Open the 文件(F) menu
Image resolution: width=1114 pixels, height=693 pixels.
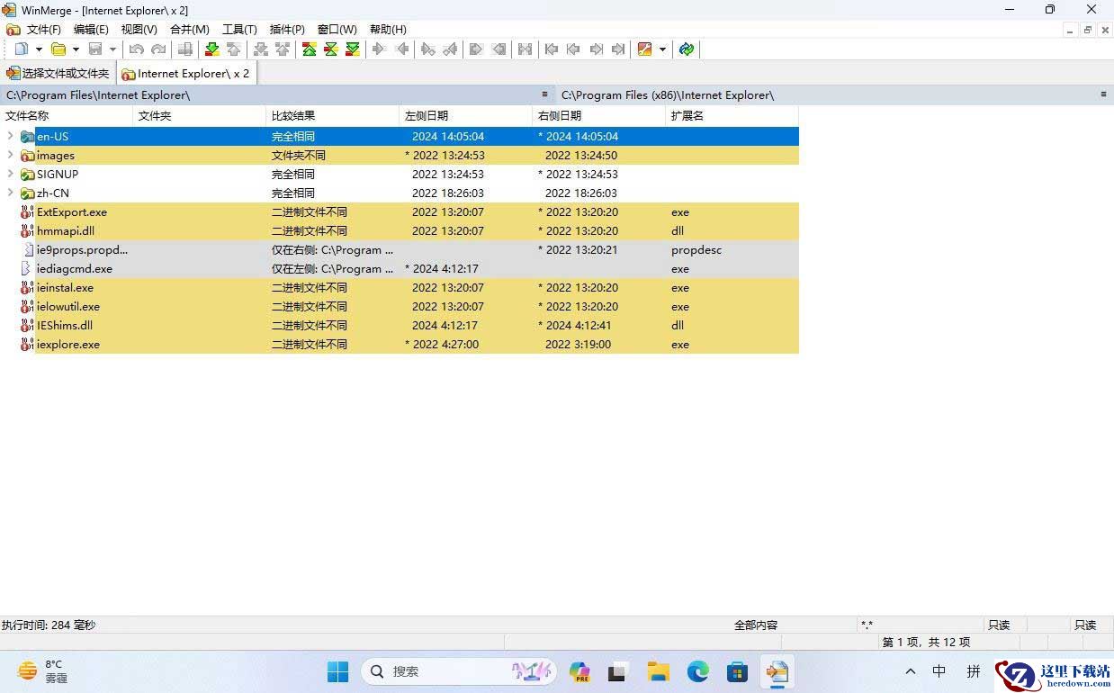43,30
